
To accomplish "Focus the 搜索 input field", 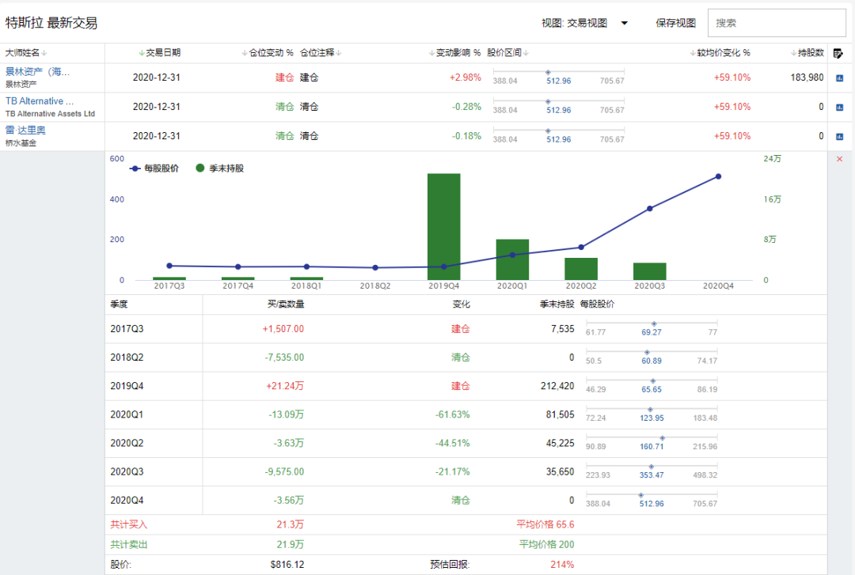I will 777,23.
